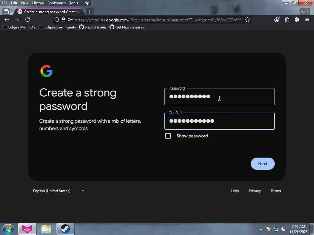Open the account profile icon in toolbar
Image resolution: width=314 pixels, height=235 pixels.
(x=277, y=20)
